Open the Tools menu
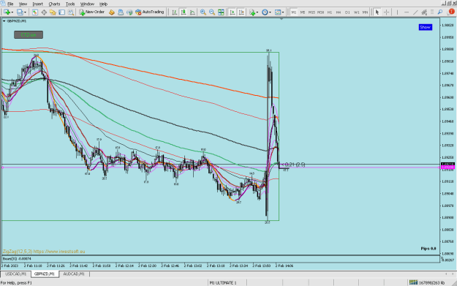The image size is (457, 286). point(70,4)
